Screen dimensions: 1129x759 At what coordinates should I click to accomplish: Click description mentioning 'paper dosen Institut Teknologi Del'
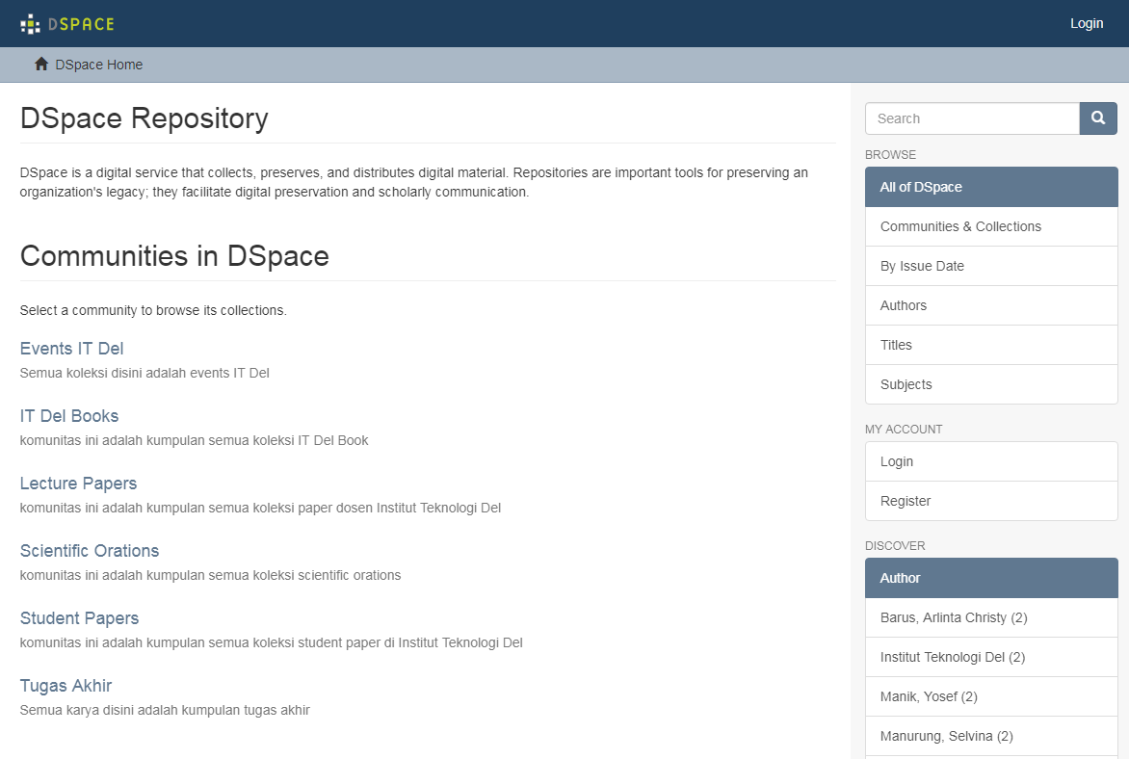260,509
